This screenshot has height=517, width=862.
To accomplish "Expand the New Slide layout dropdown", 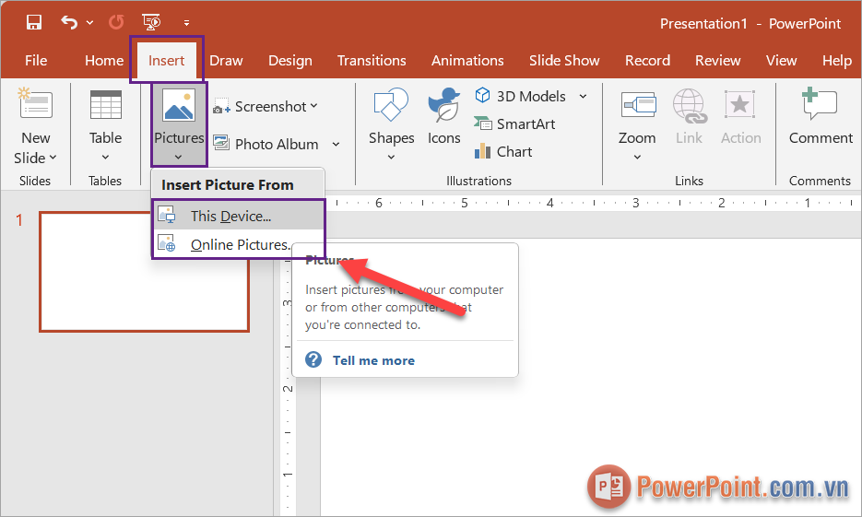I will tap(53, 158).
